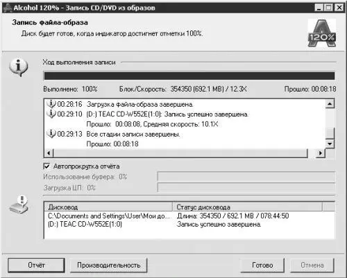Click the info icon beside 00:29:13 log entry
Viewport: 347px width, 278px height.
51,134
